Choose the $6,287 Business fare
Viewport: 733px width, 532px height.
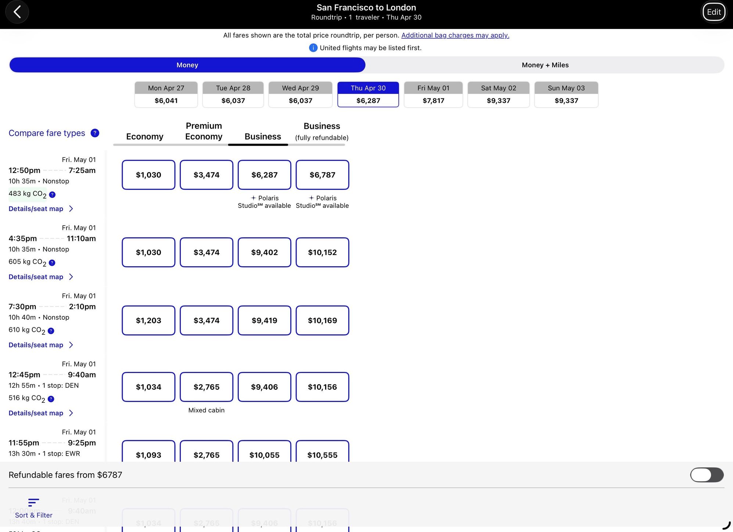tap(264, 175)
